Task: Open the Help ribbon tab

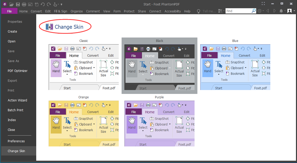Action: click(187, 11)
